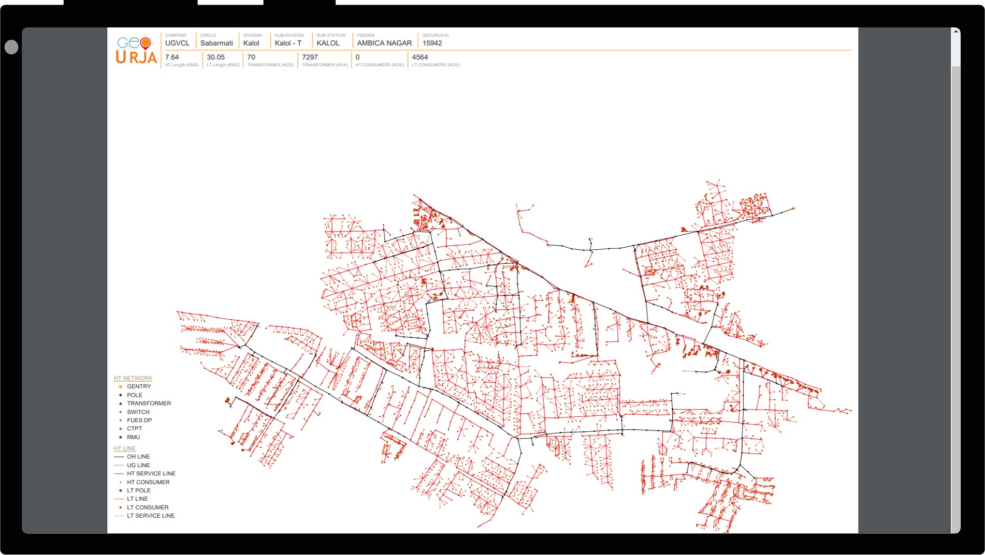Click the LT POLE legend dot
Screen dimensions: 985x555
(121, 491)
